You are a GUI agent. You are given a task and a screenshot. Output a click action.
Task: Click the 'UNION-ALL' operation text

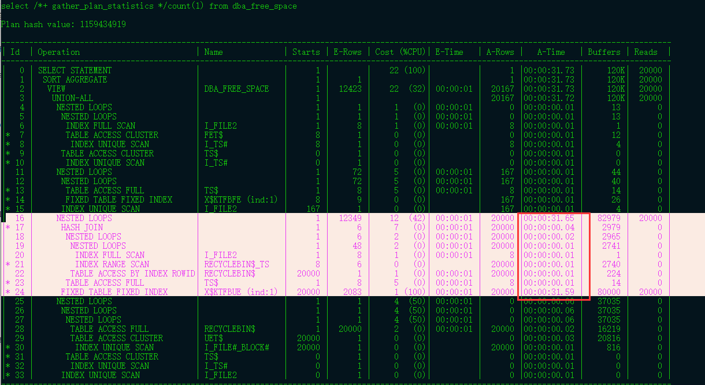[73, 98]
